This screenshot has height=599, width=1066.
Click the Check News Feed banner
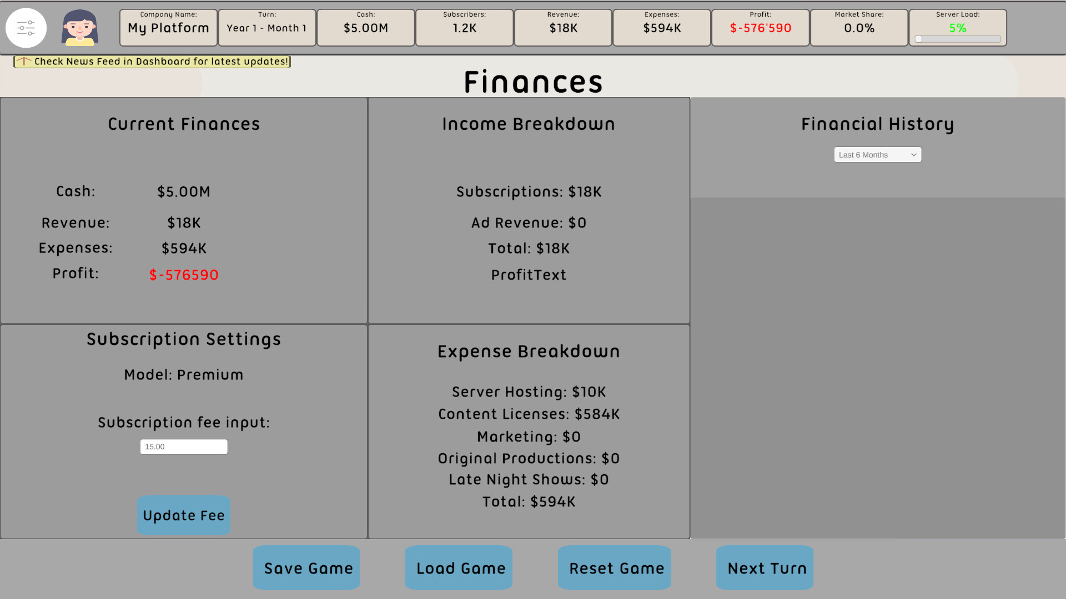pos(152,62)
